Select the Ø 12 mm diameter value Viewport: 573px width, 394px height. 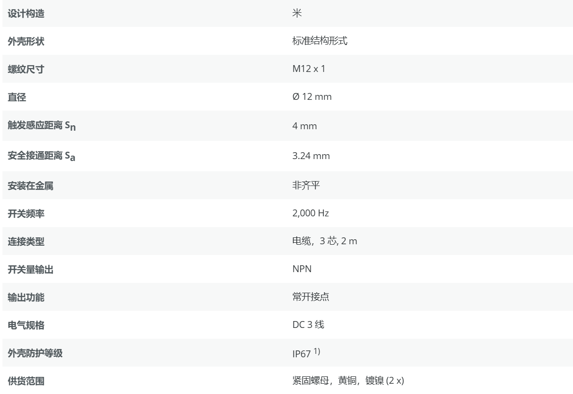pyautogui.click(x=311, y=97)
